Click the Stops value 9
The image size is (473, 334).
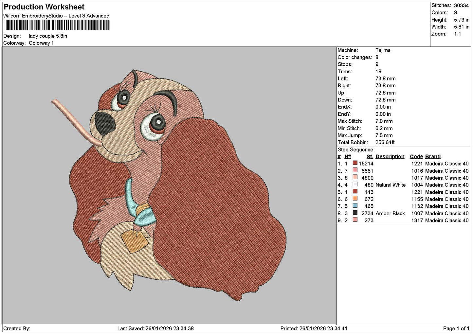pos(377,64)
